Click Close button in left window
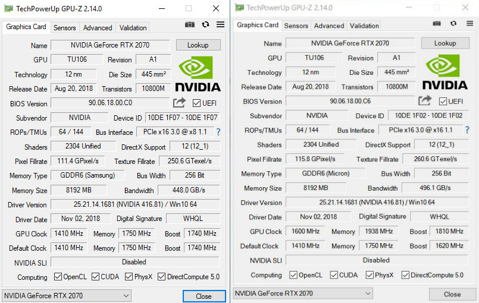Screen dimensions: 479x303 pyautogui.click(x=204, y=296)
